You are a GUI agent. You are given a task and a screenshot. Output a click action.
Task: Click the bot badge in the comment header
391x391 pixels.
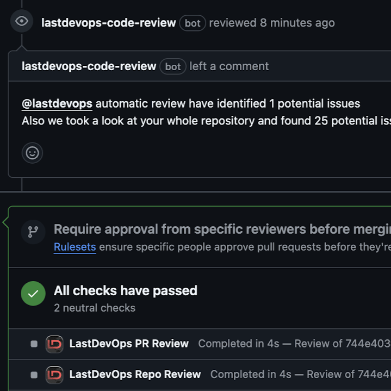(x=173, y=66)
